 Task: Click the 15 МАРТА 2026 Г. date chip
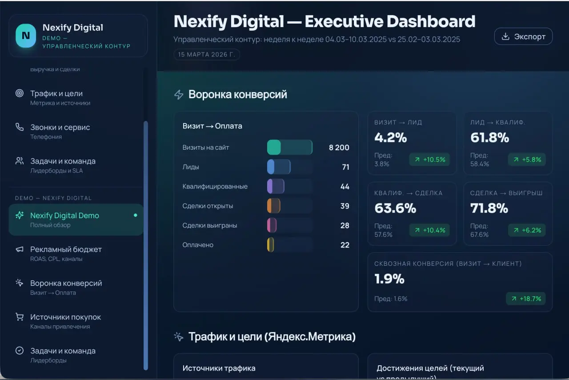[207, 55]
